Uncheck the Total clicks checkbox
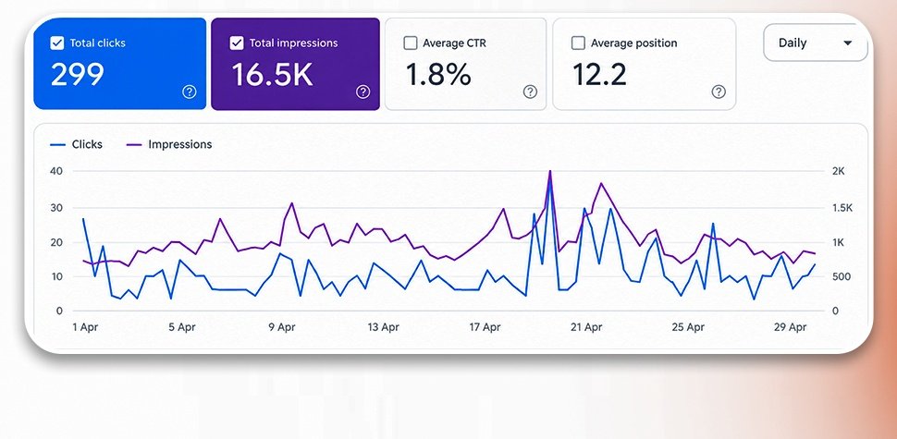Viewport: 897px width, 439px height. pos(57,43)
